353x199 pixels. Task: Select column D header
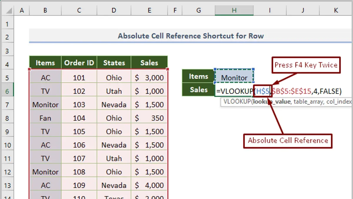pos(114,11)
